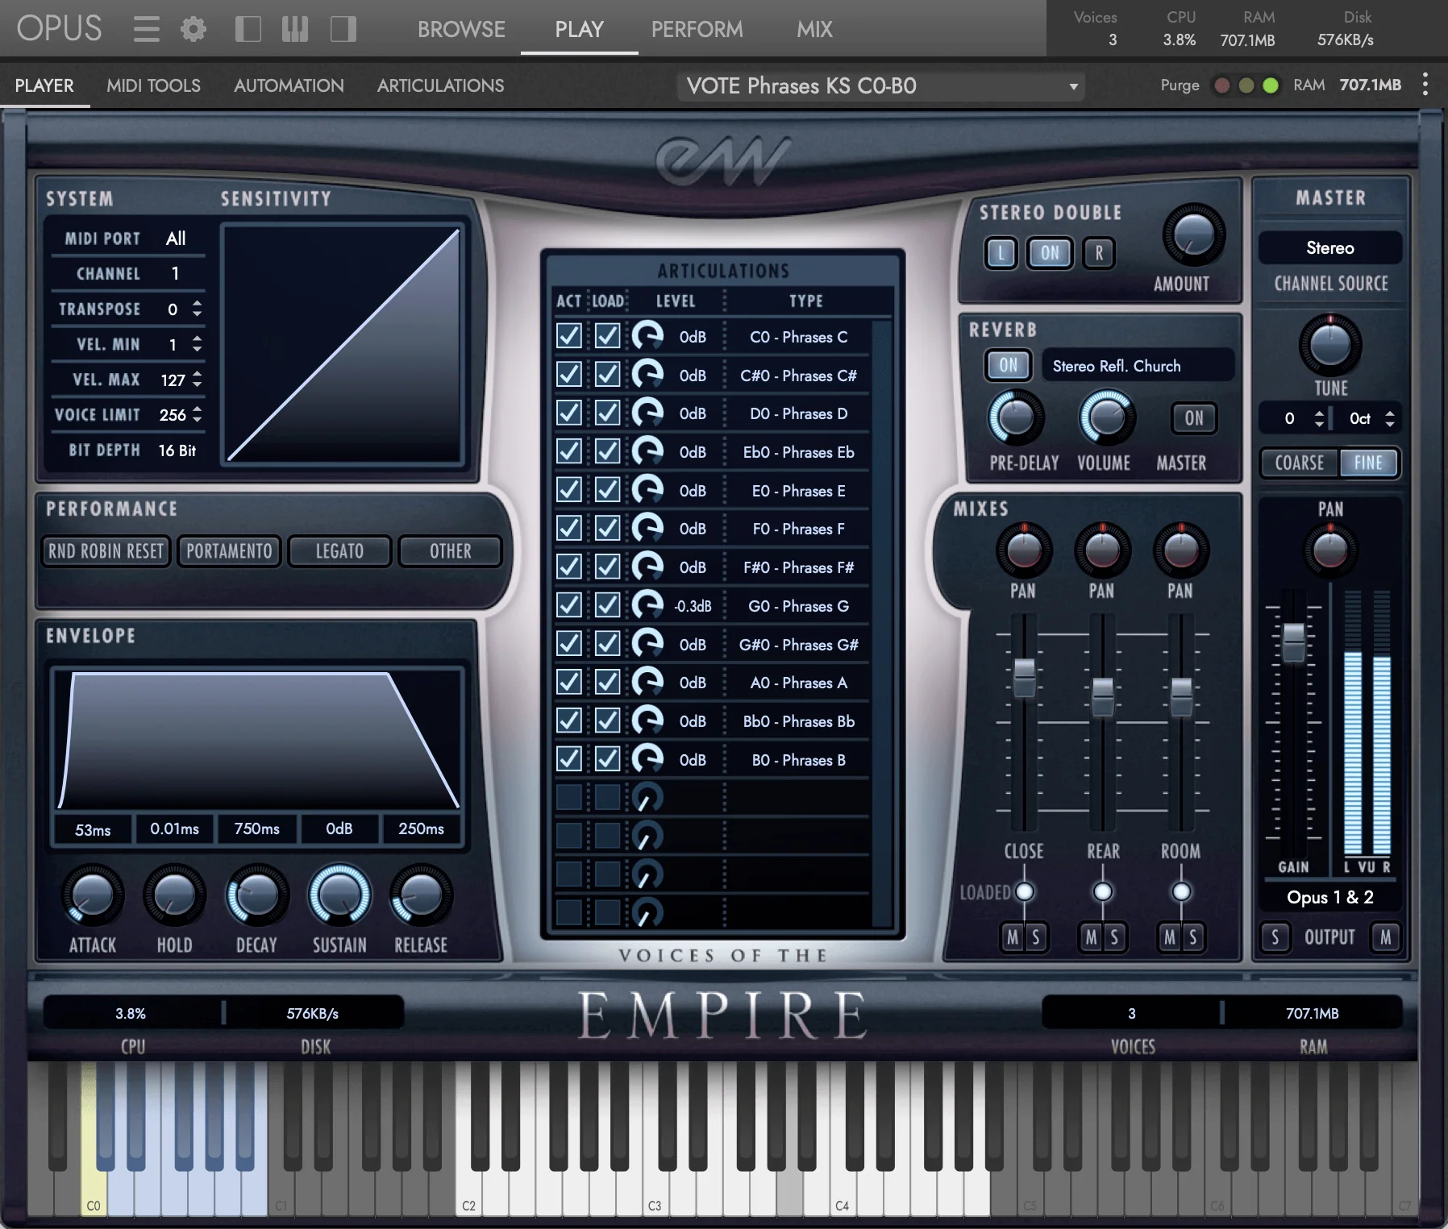
Task: Open the MIDI TOOLS tab
Action: click(x=153, y=85)
